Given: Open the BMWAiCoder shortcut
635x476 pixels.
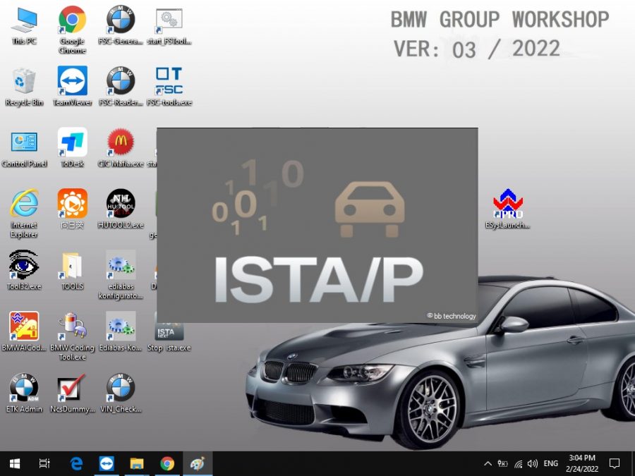Looking at the screenshot, I should pyautogui.click(x=24, y=328).
